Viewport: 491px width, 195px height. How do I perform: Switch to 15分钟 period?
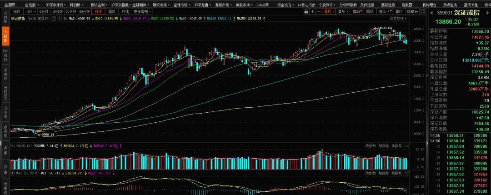[x=57, y=11]
